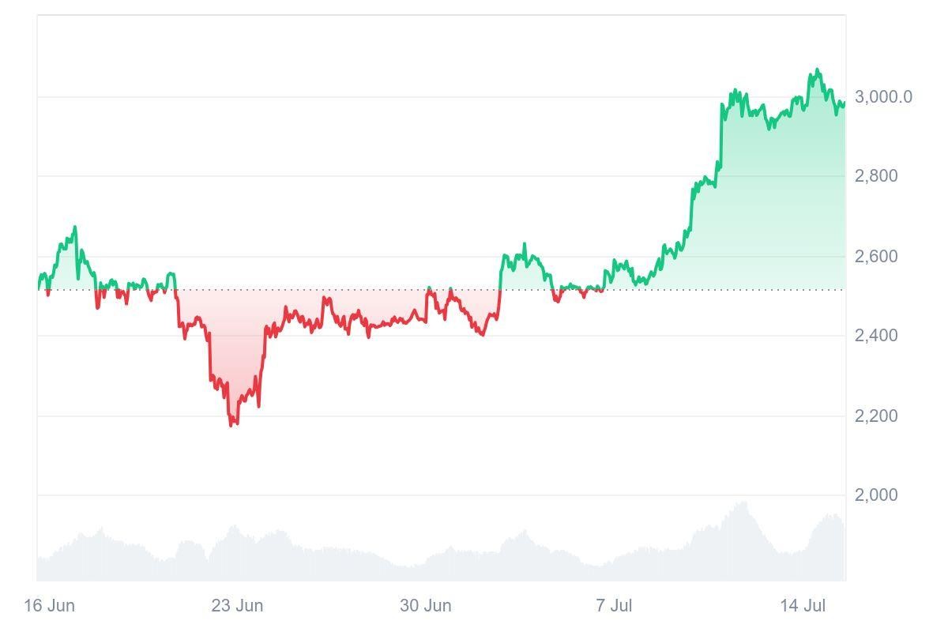Select the 2,200 price axis label
This screenshot has width=948, height=632.
876,416
